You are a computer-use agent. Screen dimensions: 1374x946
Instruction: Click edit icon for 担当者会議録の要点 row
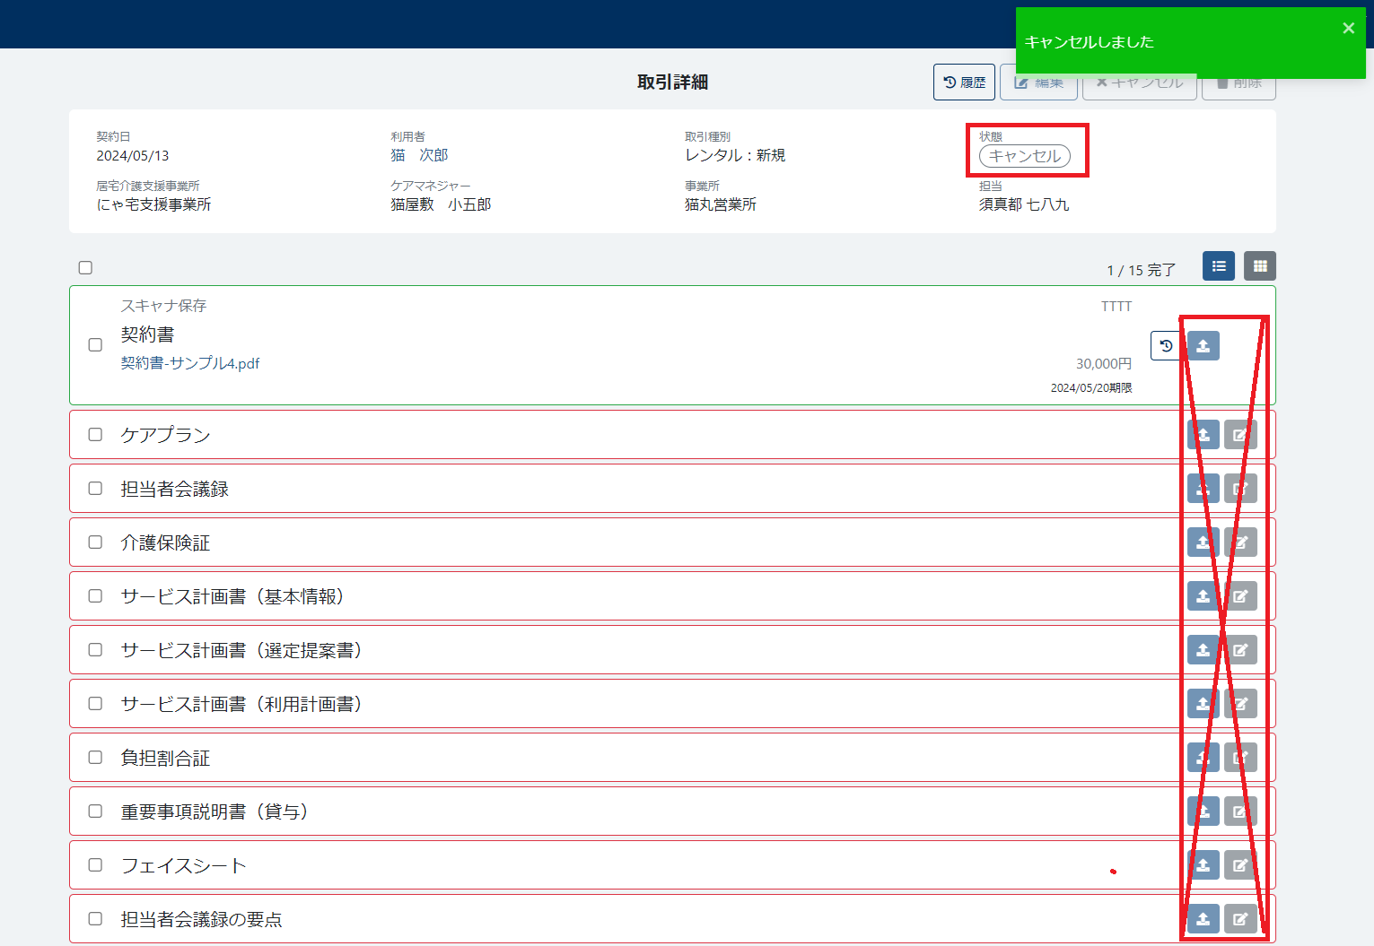[x=1240, y=919]
